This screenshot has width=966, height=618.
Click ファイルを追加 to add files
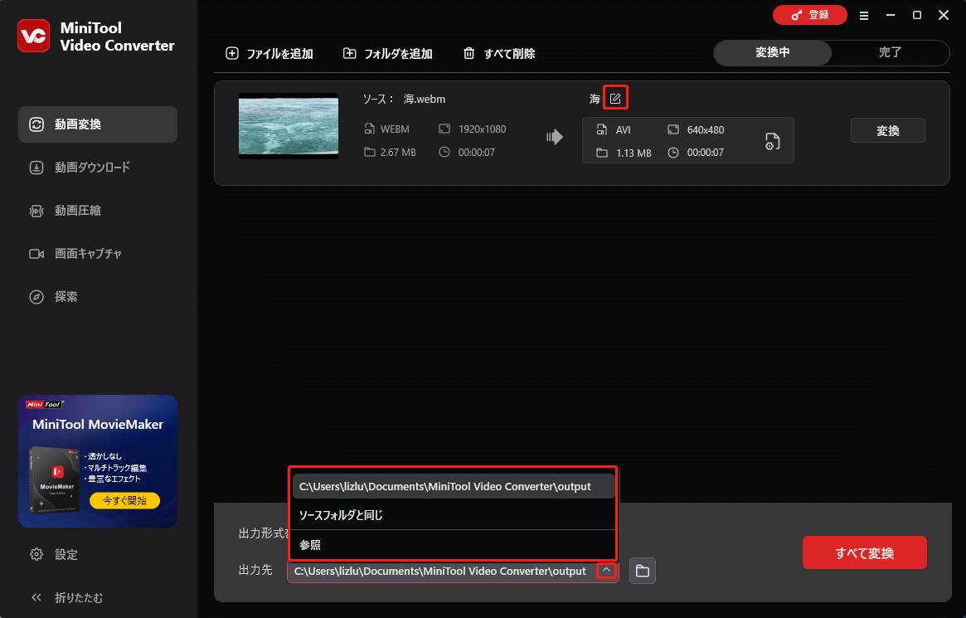tap(269, 54)
